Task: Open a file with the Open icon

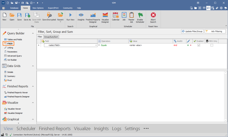Action: pyautogui.click(x=12, y=17)
